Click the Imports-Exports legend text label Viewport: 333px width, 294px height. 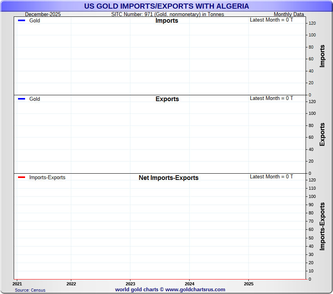[x=47, y=178]
